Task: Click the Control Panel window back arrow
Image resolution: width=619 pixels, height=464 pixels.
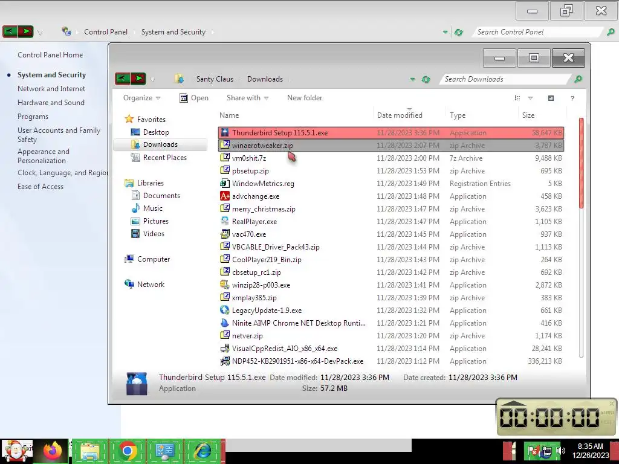Action: [10, 31]
